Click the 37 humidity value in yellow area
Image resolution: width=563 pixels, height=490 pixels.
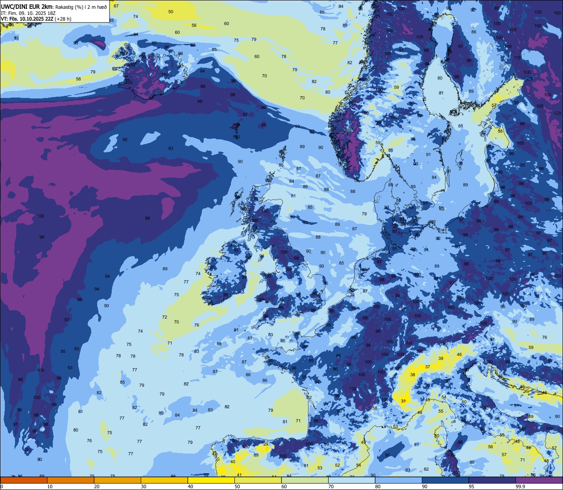(x=428, y=367)
